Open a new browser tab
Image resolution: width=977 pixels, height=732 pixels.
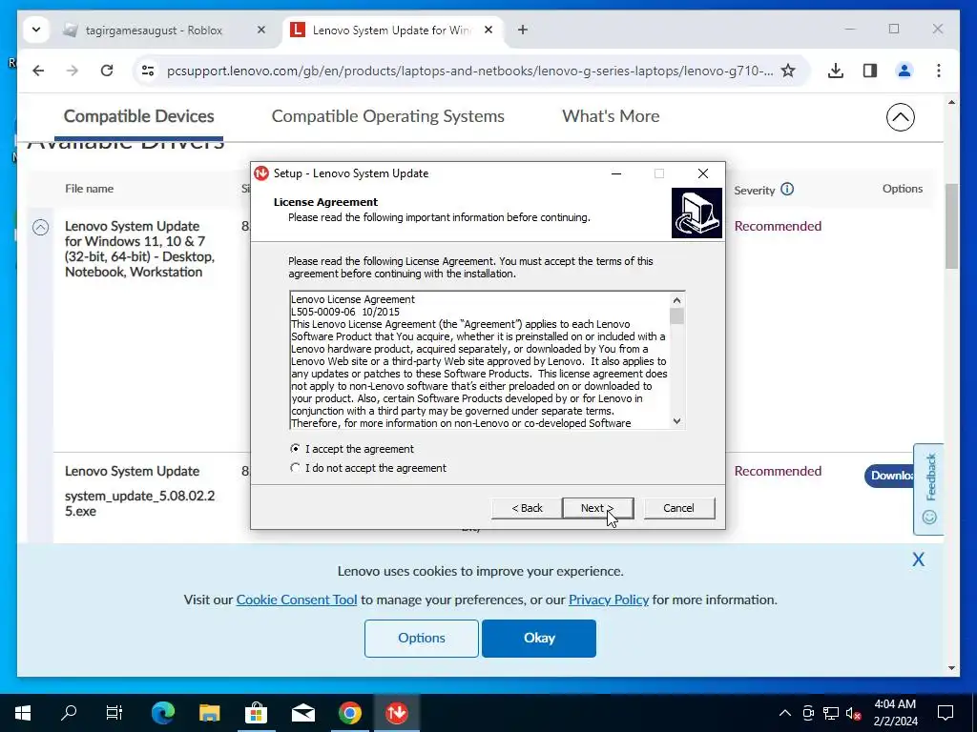[x=523, y=30]
